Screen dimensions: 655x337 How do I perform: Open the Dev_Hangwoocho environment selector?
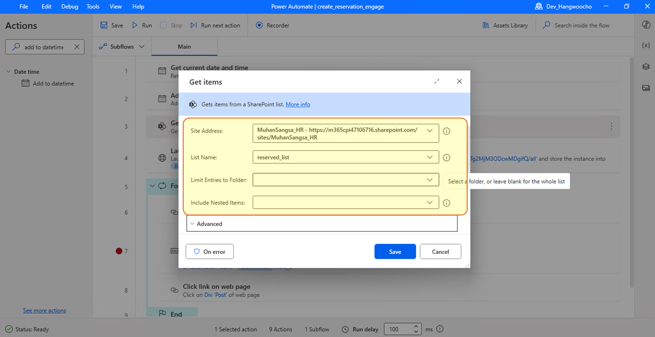pos(563,7)
